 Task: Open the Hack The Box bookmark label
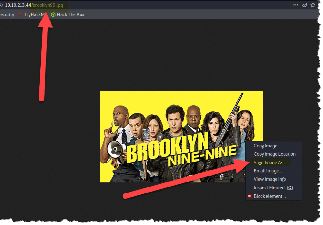point(70,14)
